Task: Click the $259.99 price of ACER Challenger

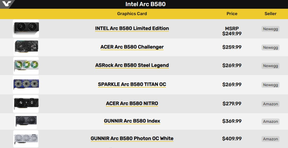Action: pyautogui.click(x=232, y=47)
